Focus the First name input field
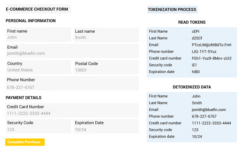244x149 pixels. coord(38,35)
